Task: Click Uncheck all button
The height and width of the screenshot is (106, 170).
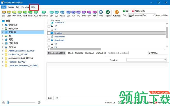Action: [x=101, y=53]
